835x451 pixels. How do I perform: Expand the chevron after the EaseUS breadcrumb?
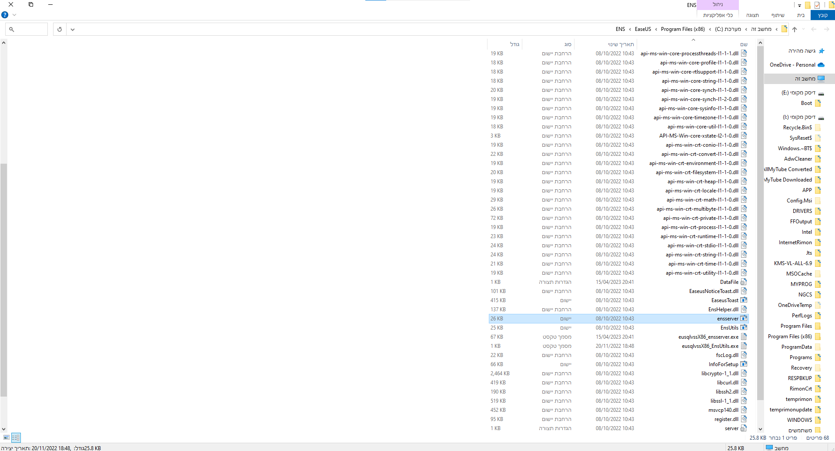(x=630, y=29)
